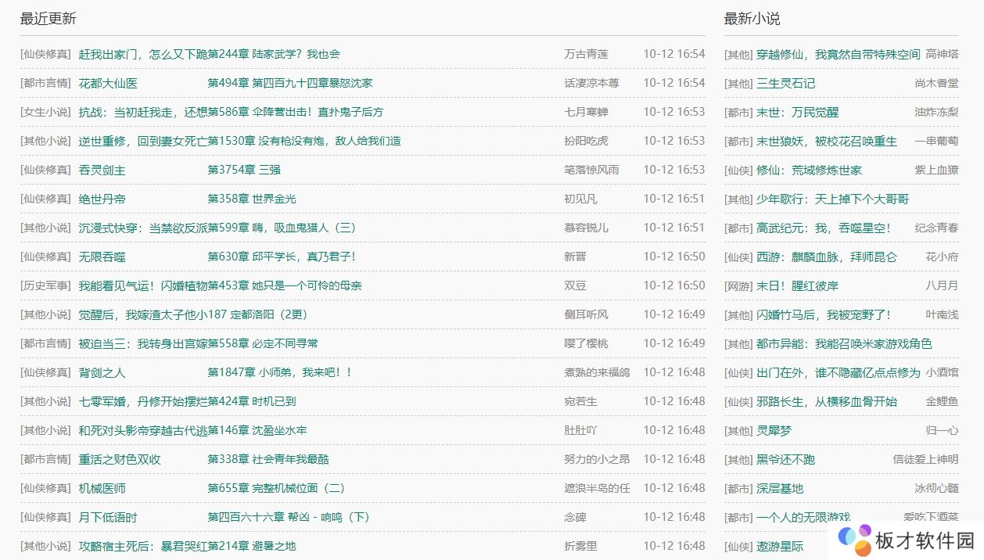
Task: Click author name 万古青莲
Action: (x=586, y=54)
